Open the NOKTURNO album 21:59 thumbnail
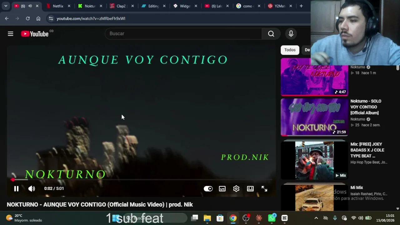 [314, 117]
